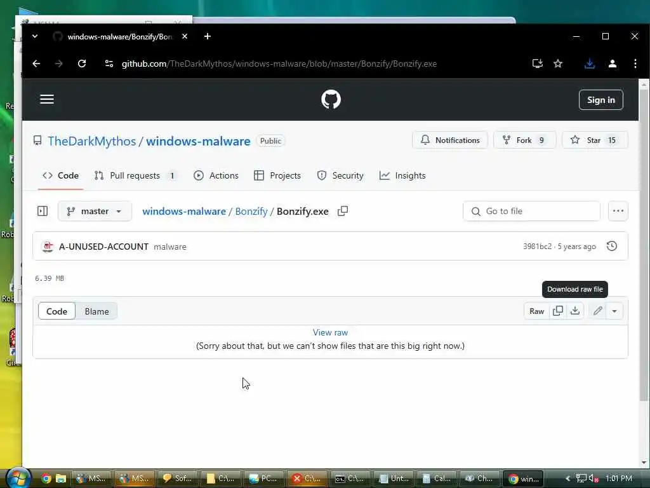Fork the repository with Fork button
Viewport: 650px width, 488px height.
click(524, 140)
